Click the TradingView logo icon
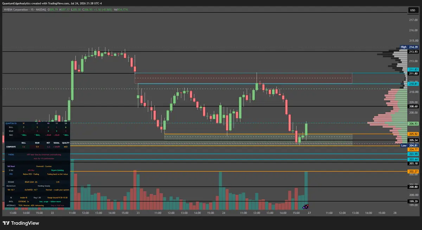This screenshot has width=422, height=230. (x=6, y=223)
